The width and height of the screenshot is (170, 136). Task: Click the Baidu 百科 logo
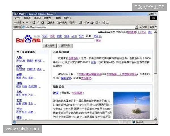tap(28, 39)
